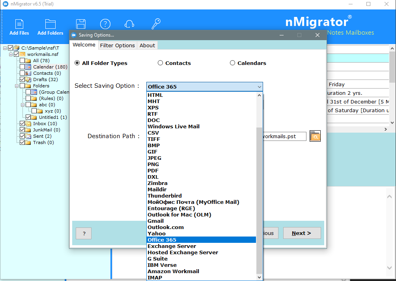Select Thunderbird in the saving options list
Image resolution: width=396 pixels, height=281 pixels.
click(x=201, y=196)
